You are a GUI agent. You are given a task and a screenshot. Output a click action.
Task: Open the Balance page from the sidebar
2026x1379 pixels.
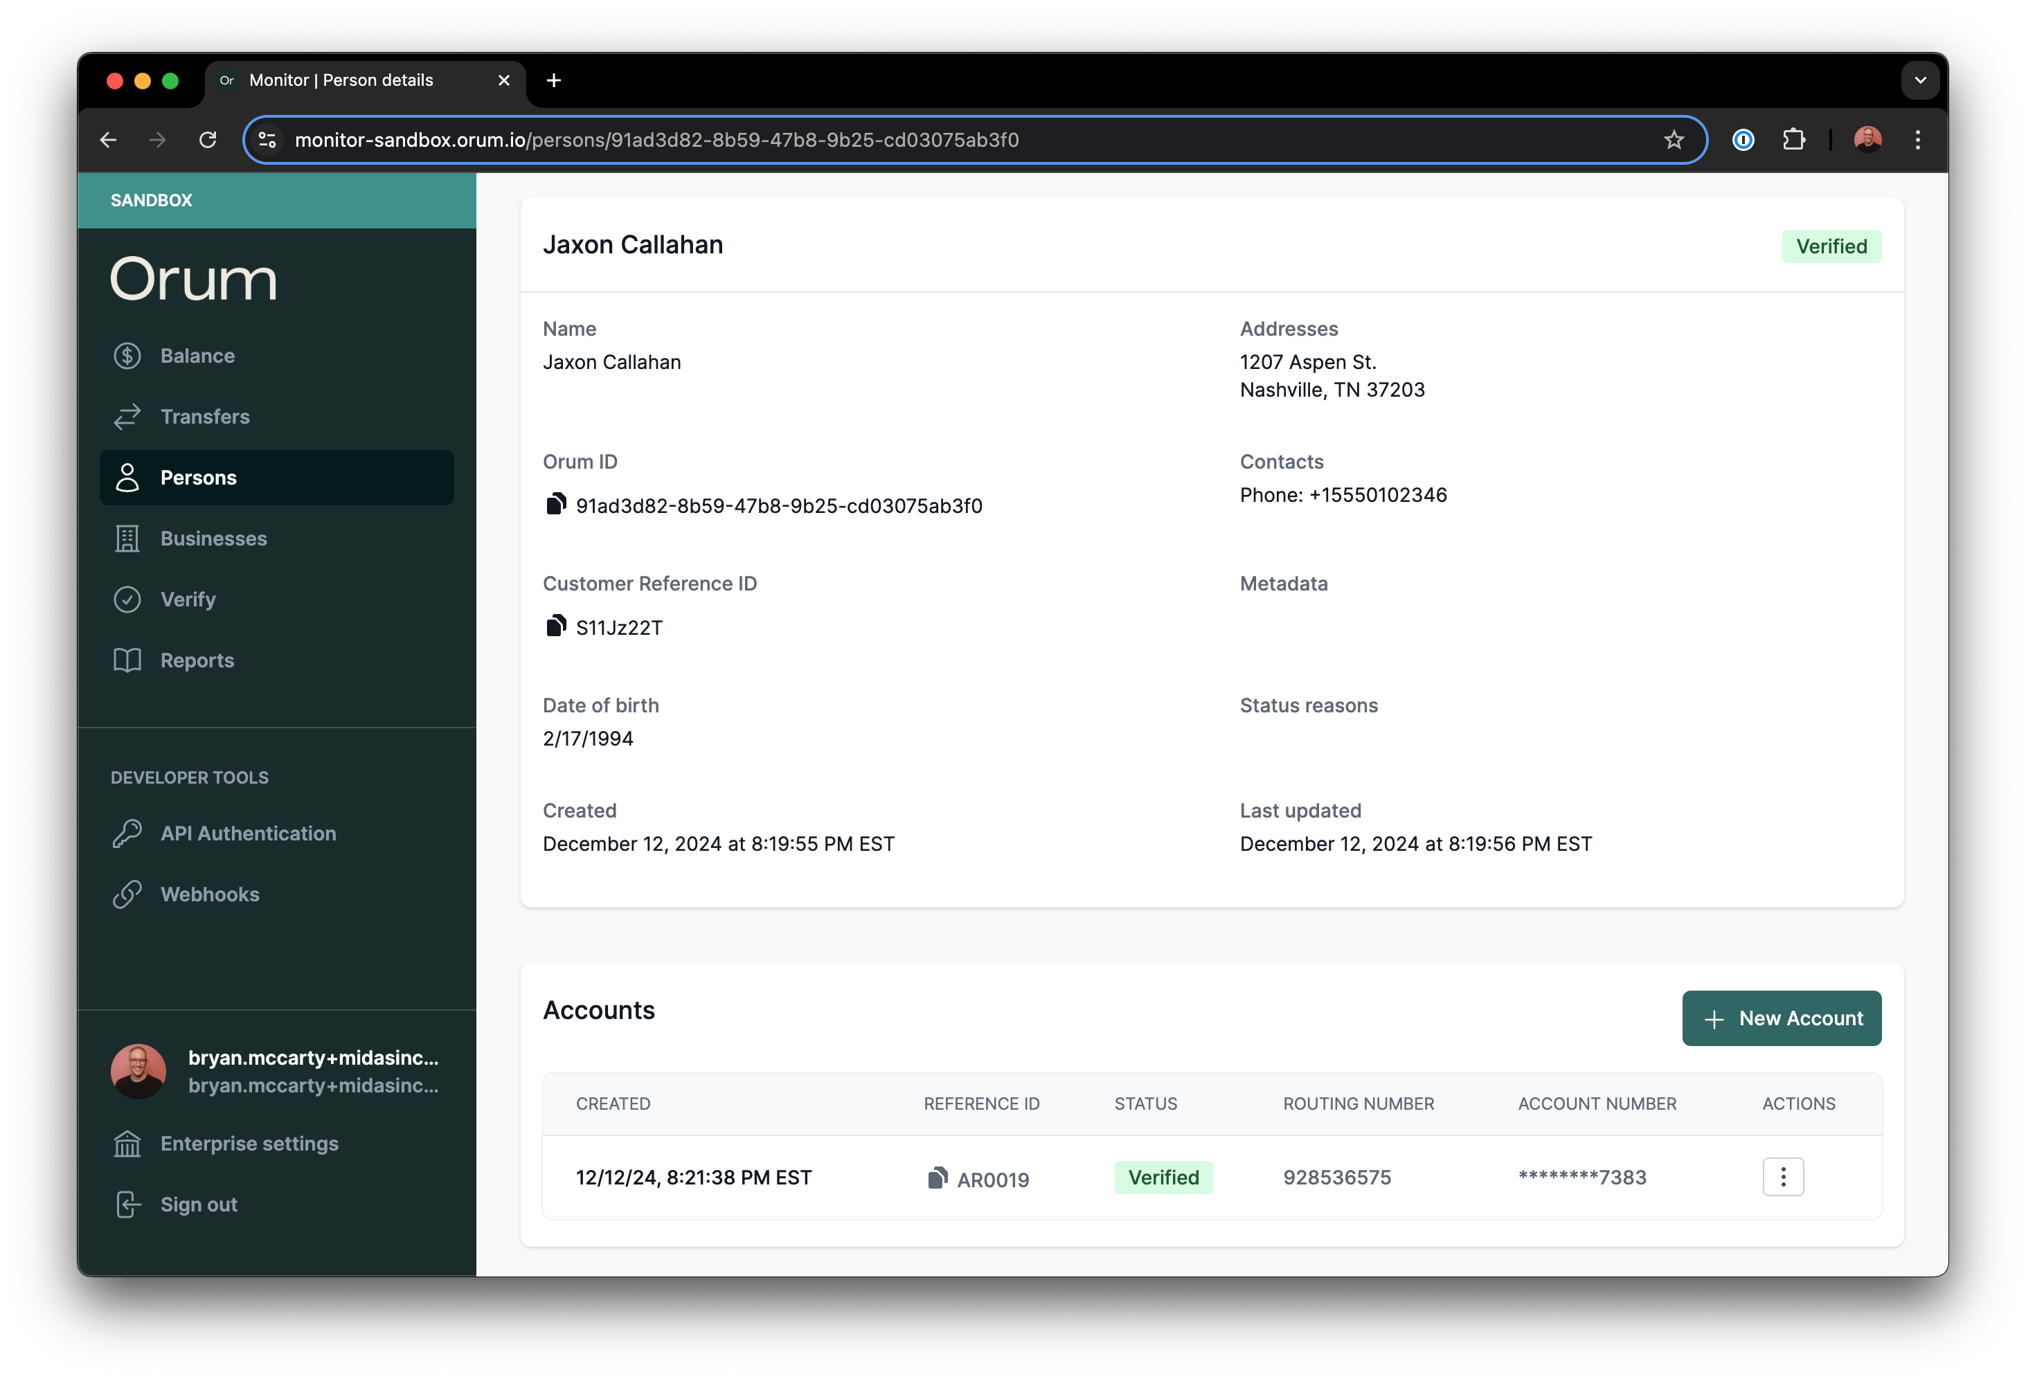coord(197,356)
